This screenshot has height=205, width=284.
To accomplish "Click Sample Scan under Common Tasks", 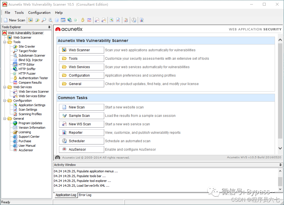I will click(82, 116).
